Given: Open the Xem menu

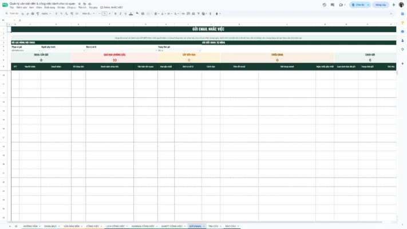Looking at the screenshot, I should coord(31,7).
